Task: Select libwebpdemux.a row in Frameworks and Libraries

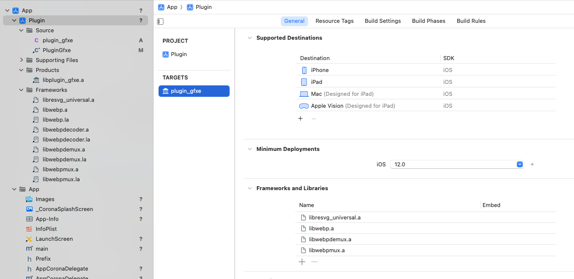Action: pyautogui.click(x=425, y=239)
